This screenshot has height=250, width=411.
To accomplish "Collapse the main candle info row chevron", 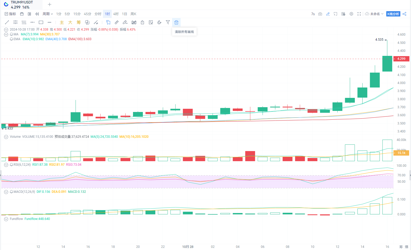I will [x=6, y=30].
